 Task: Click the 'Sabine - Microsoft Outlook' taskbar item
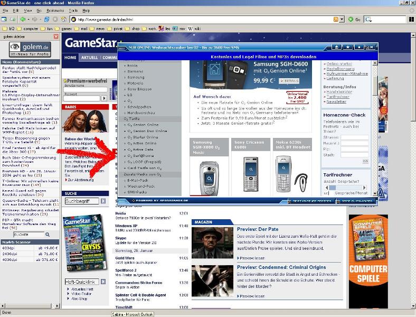(133, 314)
